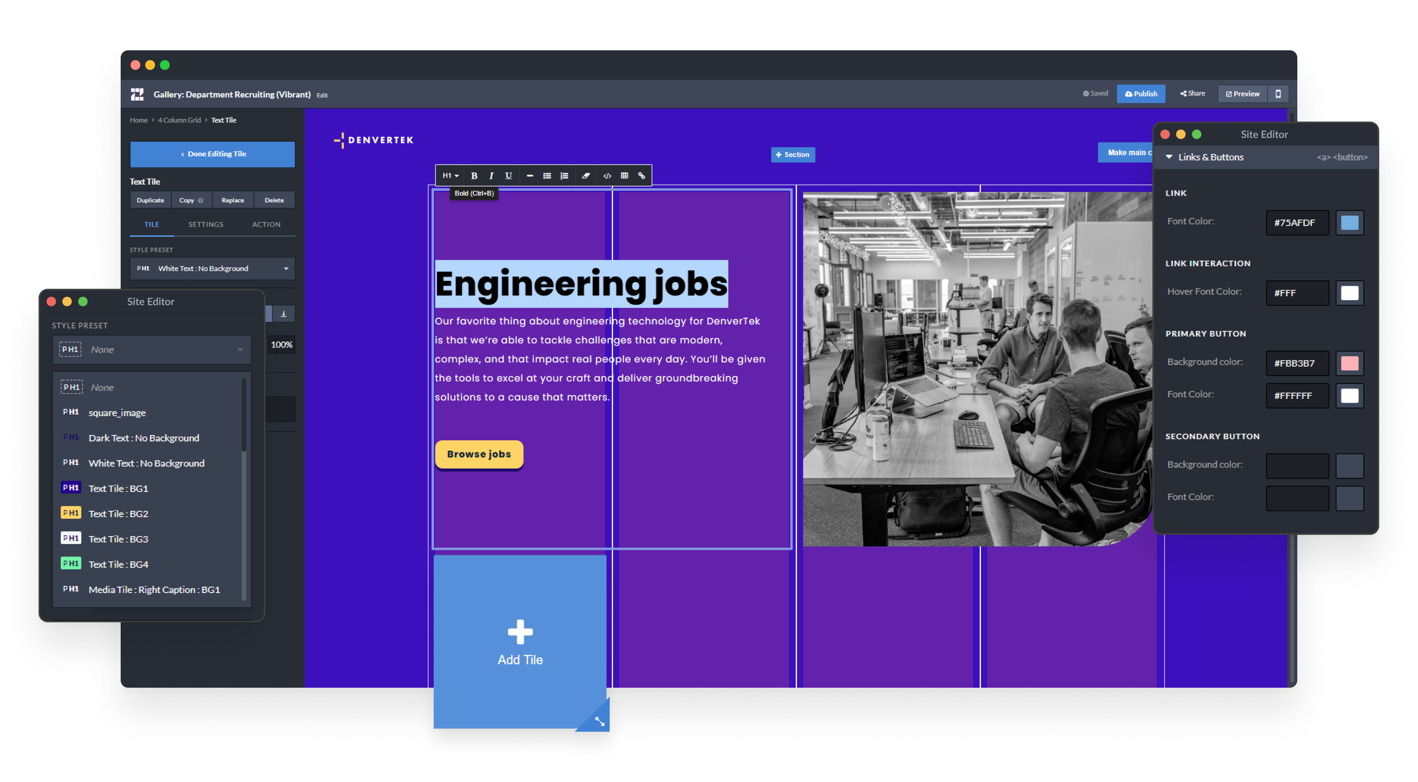This screenshot has width=1418, height=782.
Task: Click the ordered list icon
Action: pyautogui.click(x=566, y=174)
